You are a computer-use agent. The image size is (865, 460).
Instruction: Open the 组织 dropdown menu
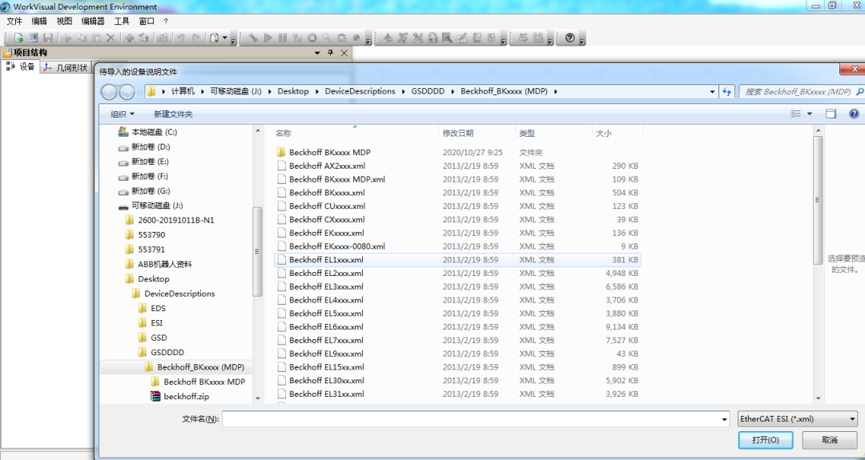[122, 114]
